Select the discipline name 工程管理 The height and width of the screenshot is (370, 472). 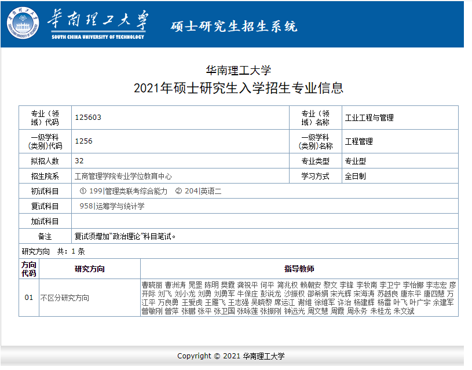pyautogui.click(x=359, y=141)
